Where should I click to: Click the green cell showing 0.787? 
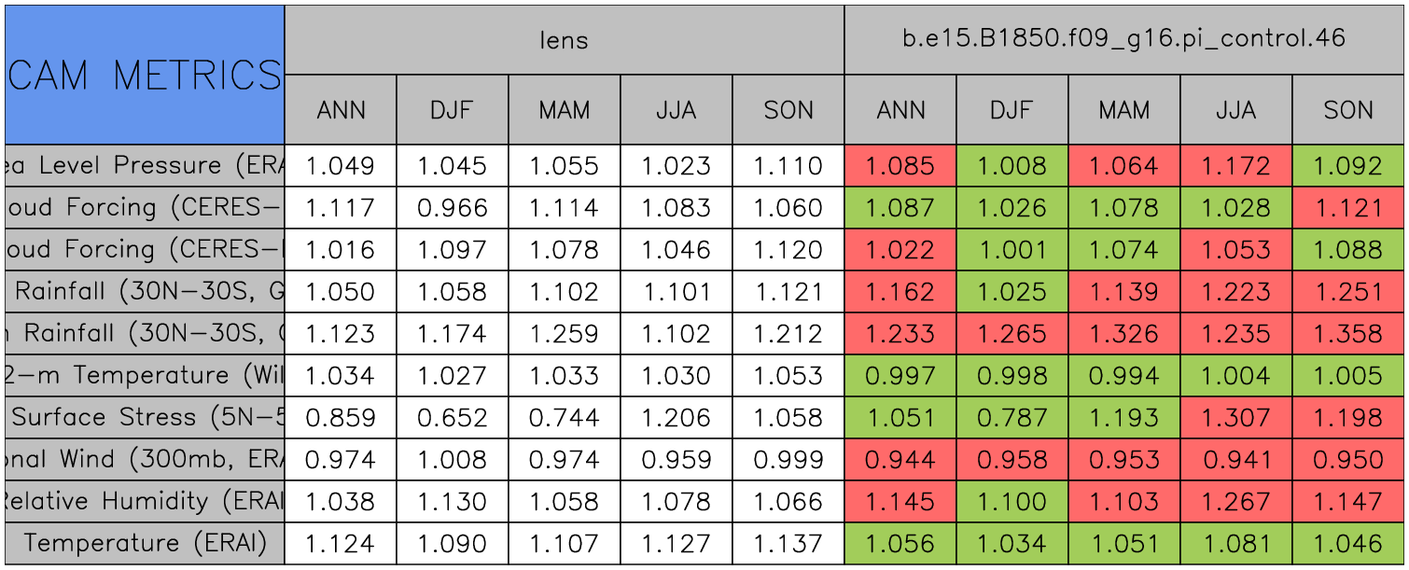click(x=1011, y=417)
